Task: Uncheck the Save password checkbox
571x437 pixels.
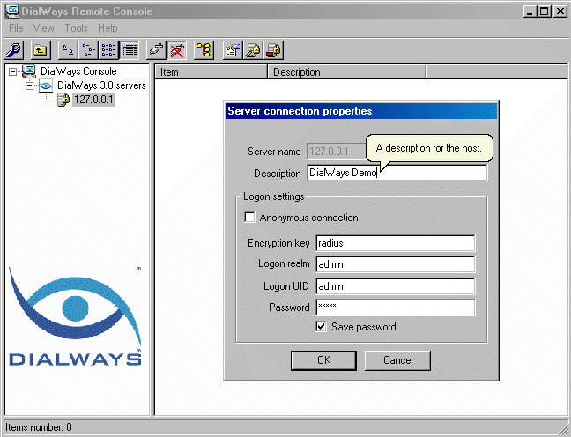Action: pos(321,326)
